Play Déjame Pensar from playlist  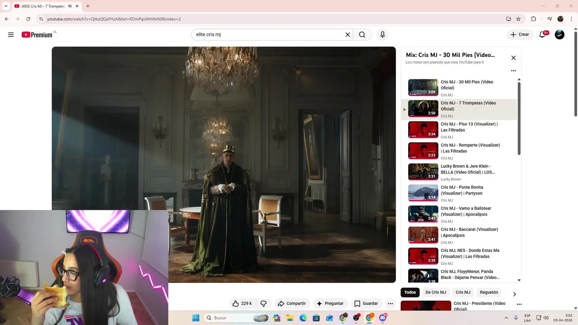(x=458, y=275)
